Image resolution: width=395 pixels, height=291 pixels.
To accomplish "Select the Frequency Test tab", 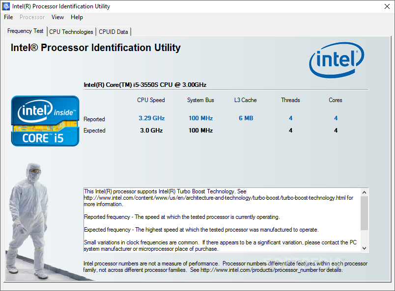I will tap(25, 31).
